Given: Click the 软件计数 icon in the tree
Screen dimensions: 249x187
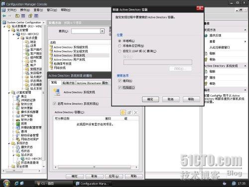Looking at the screenshot, I should [18, 120].
